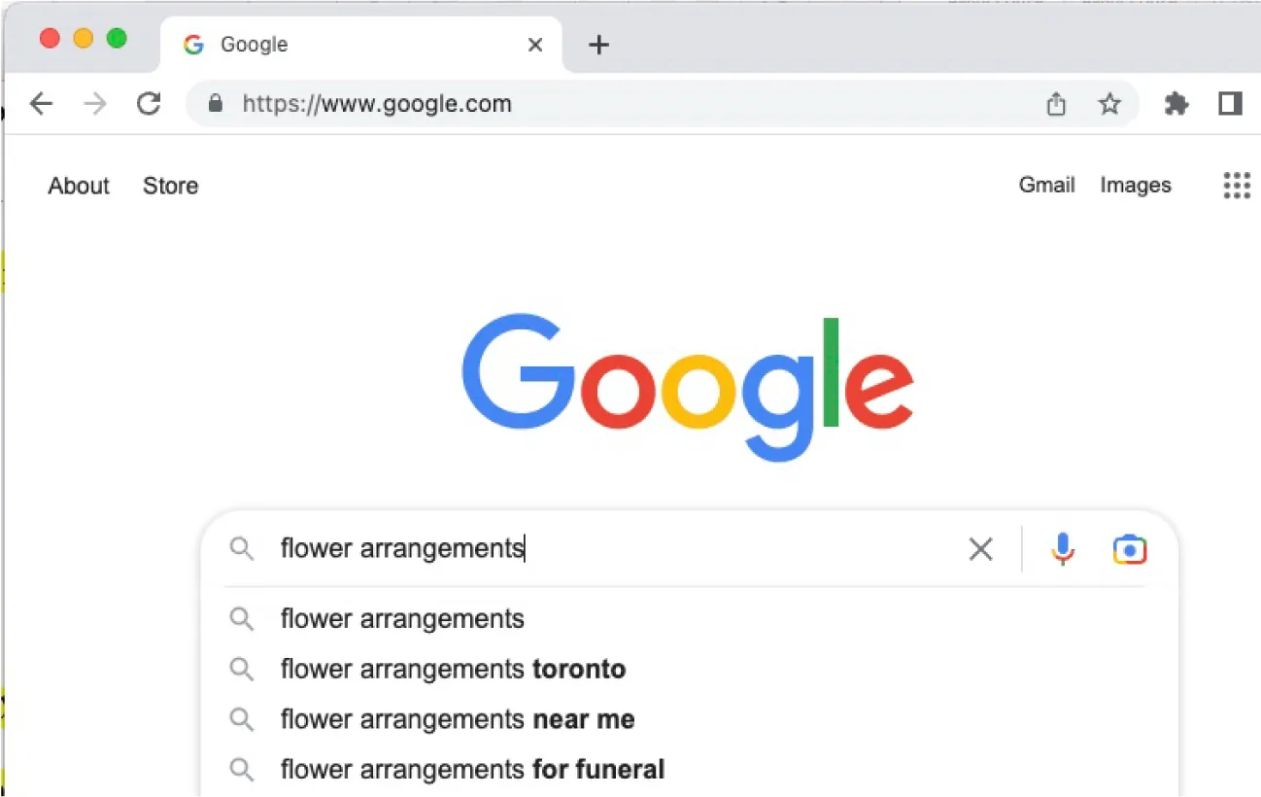Image resolution: width=1261 pixels, height=797 pixels.
Task: Clear the search box with the X
Action: tap(980, 549)
